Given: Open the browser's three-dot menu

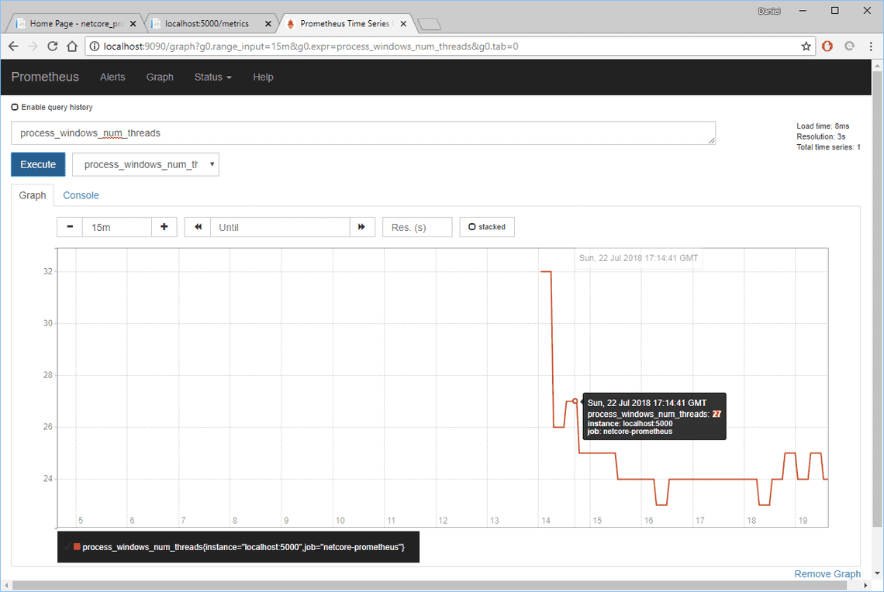Looking at the screenshot, I should click(x=869, y=46).
